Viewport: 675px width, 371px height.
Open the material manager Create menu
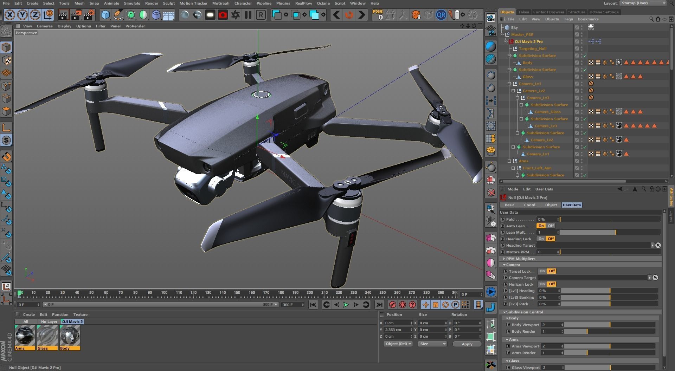coord(29,315)
